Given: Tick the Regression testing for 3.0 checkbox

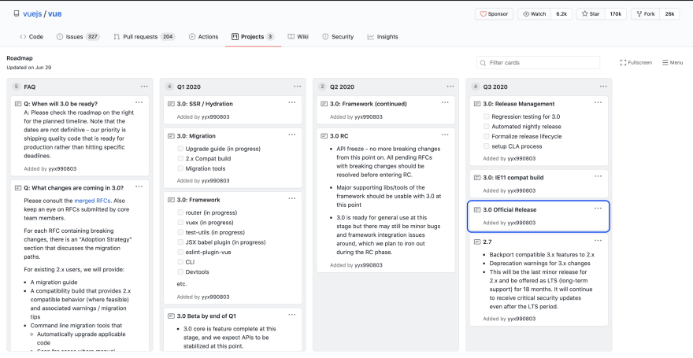Looking at the screenshot, I should 486,116.
